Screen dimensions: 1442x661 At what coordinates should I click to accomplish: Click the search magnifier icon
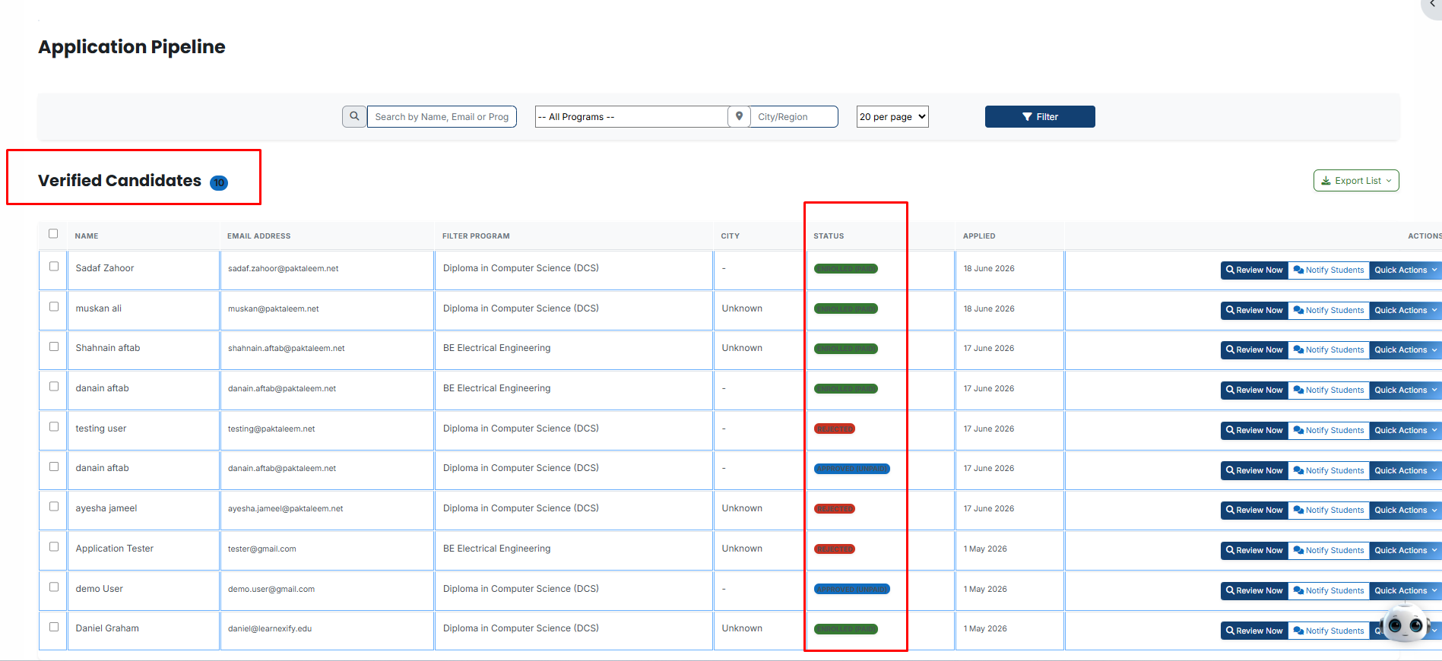(354, 116)
